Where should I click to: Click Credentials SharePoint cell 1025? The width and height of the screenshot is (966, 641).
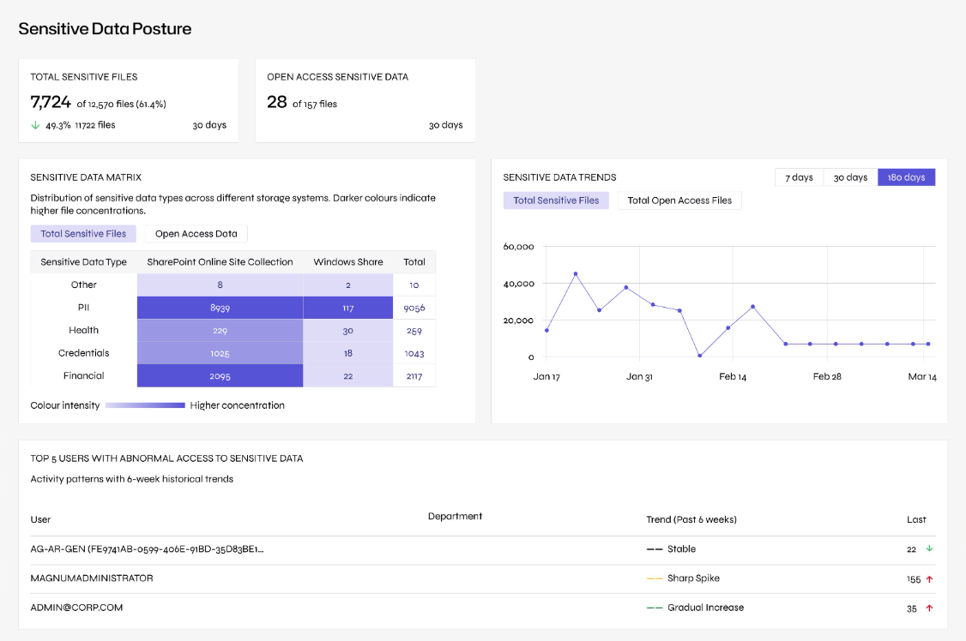click(220, 353)
